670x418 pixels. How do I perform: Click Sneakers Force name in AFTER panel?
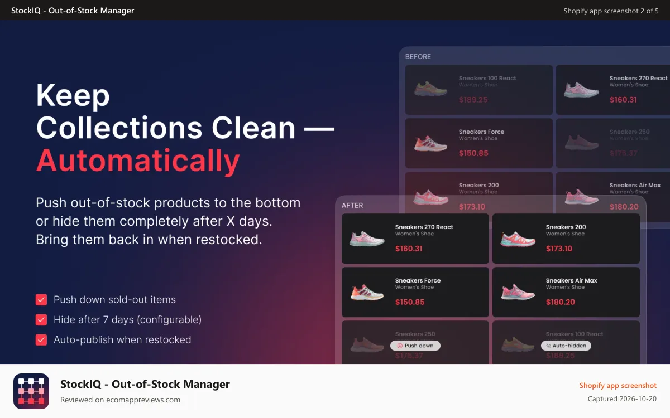418,281
